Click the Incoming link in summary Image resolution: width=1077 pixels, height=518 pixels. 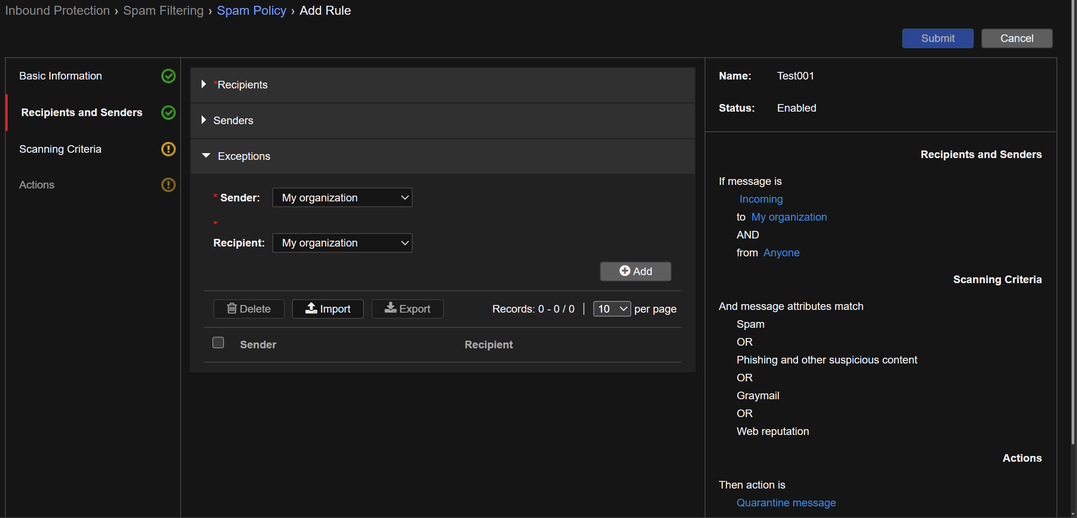[x=761, y=199]
